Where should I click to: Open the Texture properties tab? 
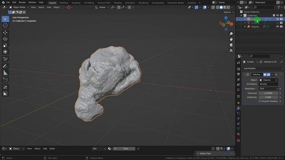click(x=239, y=140)
